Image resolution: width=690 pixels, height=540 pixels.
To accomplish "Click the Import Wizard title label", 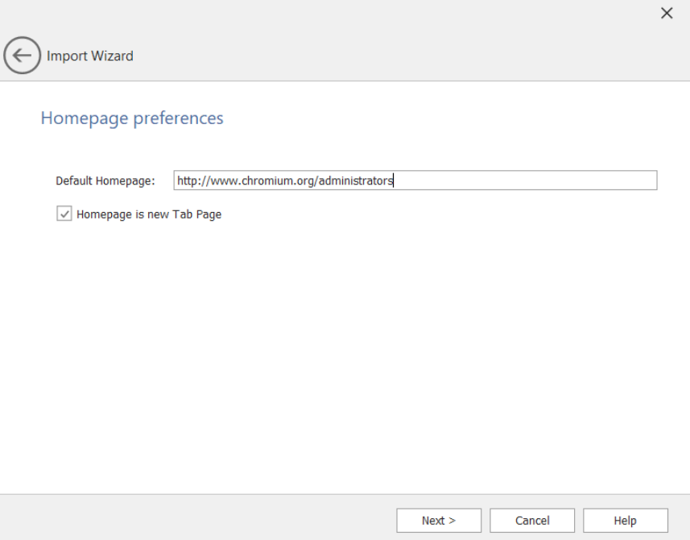I will point(89,56).
